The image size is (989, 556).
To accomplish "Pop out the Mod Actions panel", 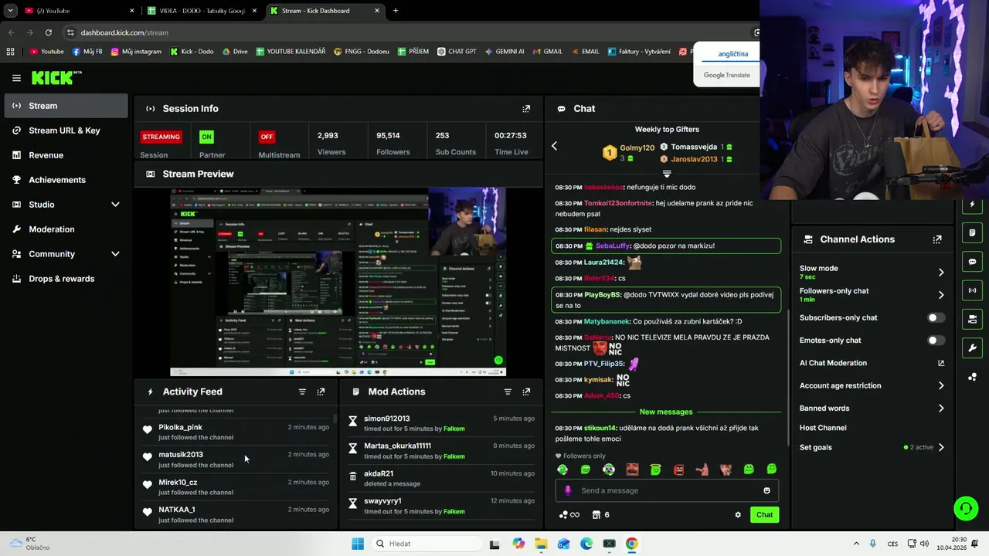I will pos(526,392).
